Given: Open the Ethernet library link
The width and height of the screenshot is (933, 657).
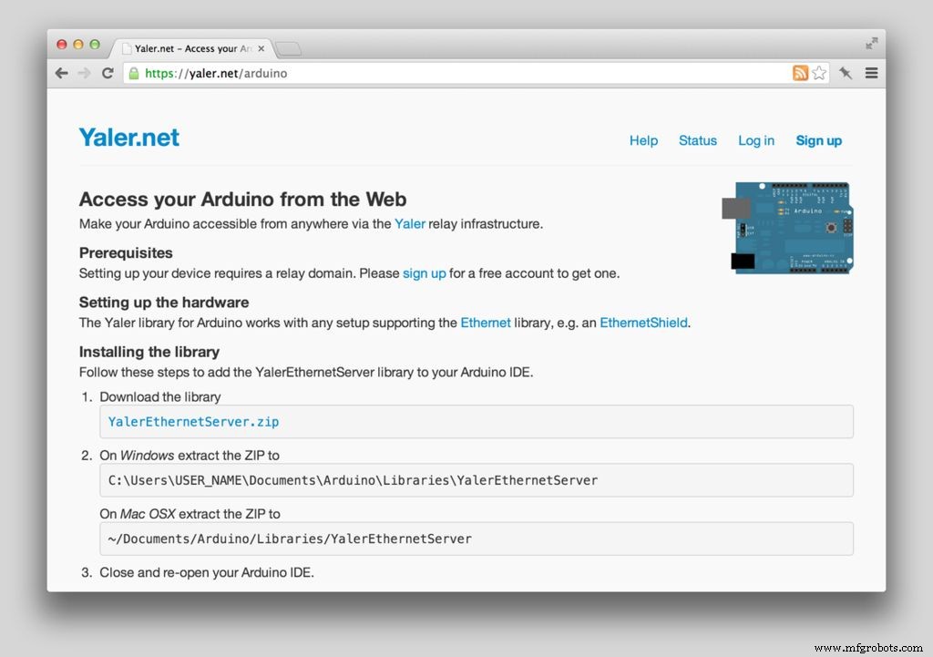Looking at the screenshot, I should [x=486, y=322].
